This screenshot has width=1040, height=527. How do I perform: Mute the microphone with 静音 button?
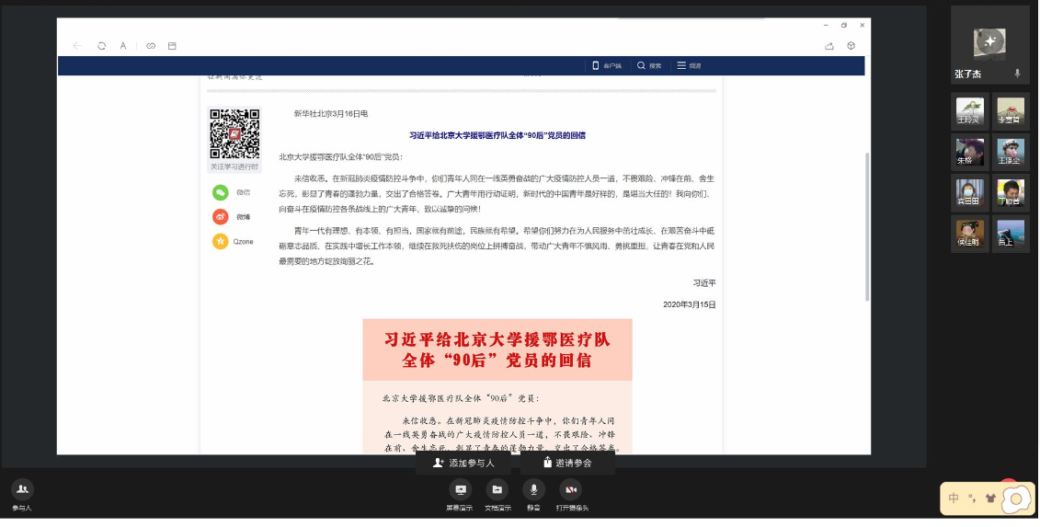[533, 490]
